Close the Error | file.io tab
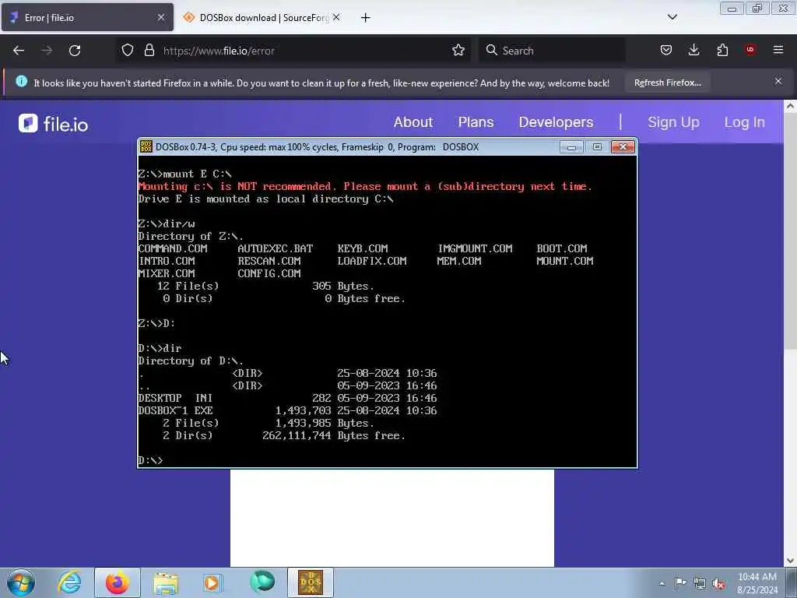The image size is (797, 598). (x=161, y=17)
